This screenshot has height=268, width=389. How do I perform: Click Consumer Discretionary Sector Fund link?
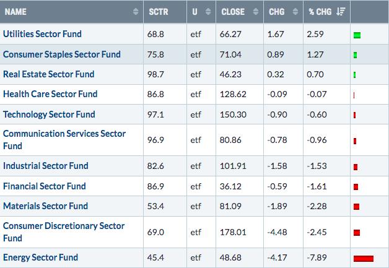coord(64,232)
